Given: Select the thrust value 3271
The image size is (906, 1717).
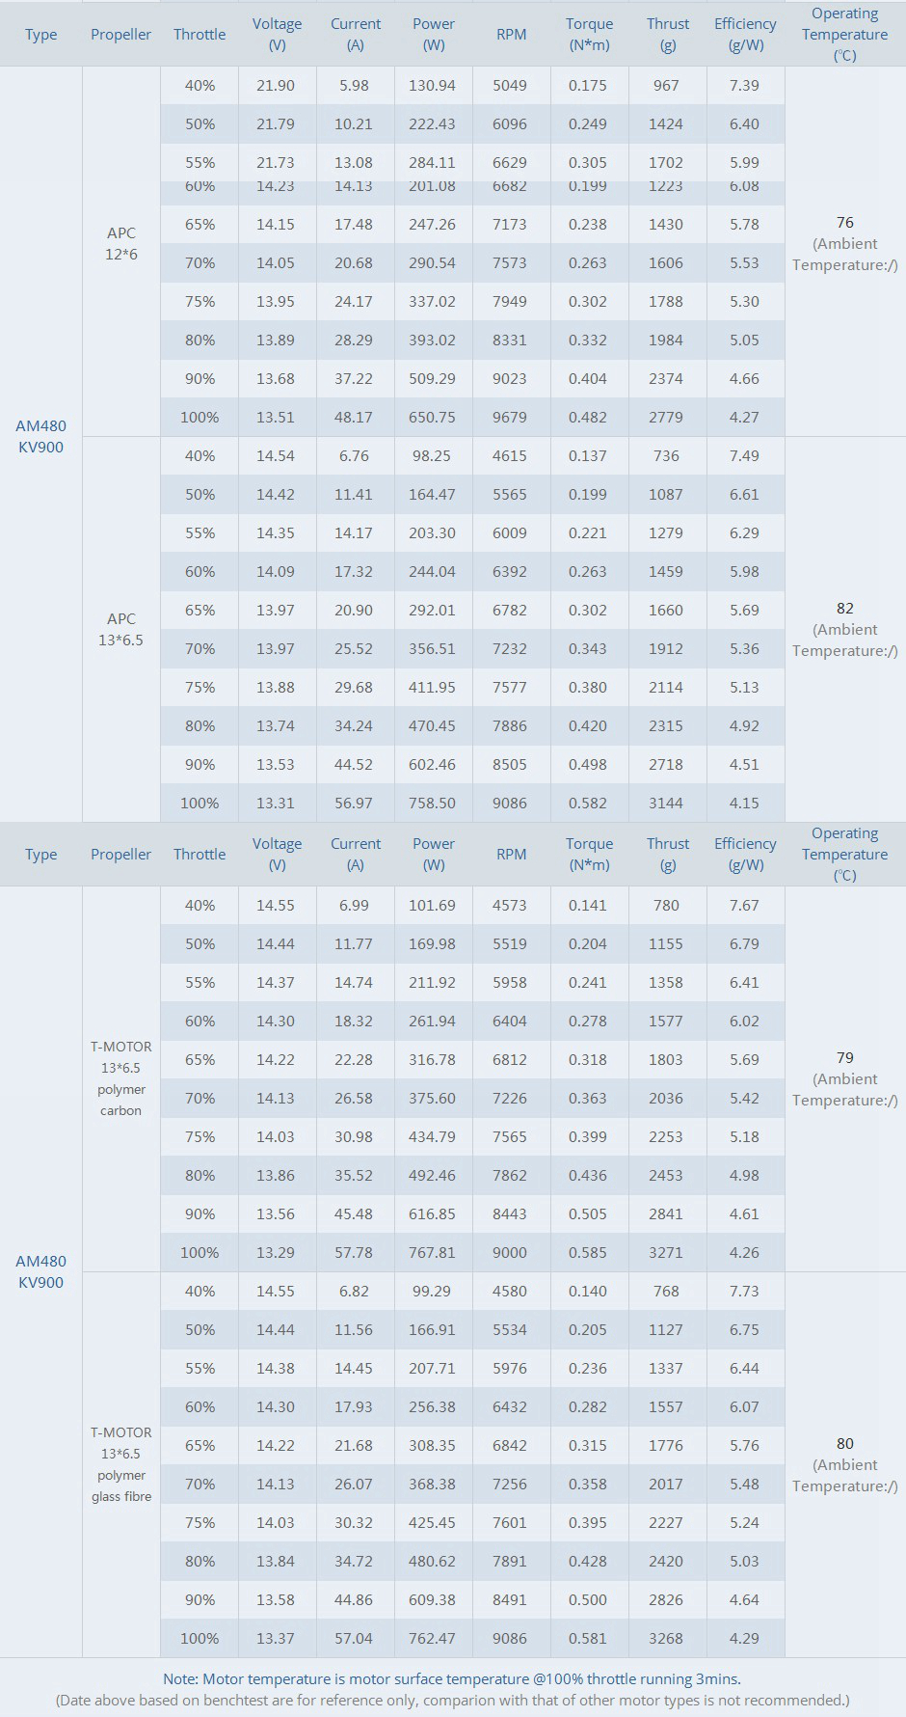Looking at the screenshot, I should pos(666,1252).
